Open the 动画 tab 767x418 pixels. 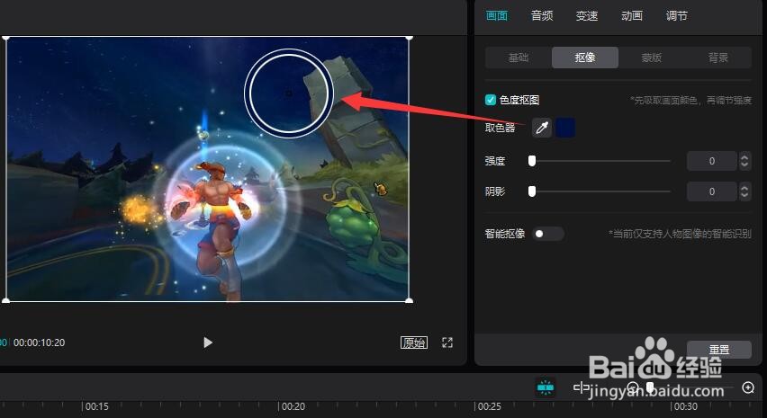point(632,15)
